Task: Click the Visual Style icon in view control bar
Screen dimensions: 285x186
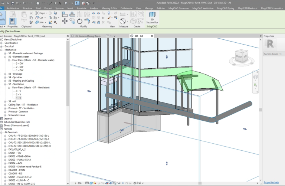Action: click(x=91, y=183)
